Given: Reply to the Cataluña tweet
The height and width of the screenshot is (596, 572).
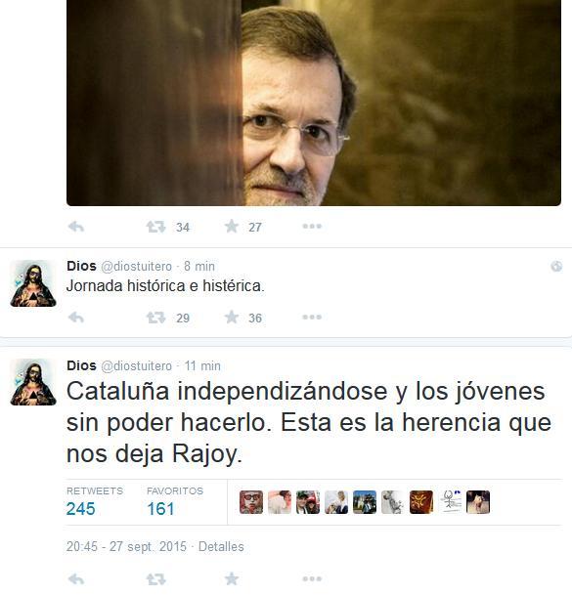Looking at the screenshot, I should (x=76, y=579).
